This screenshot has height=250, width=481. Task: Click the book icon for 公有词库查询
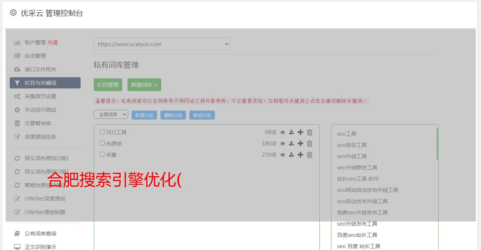pos(17,234)
